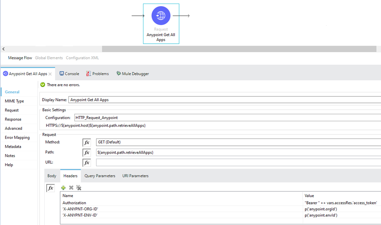Select the 'X-ANYPNT-ENV-ID' header name cell

coord(181,215)
